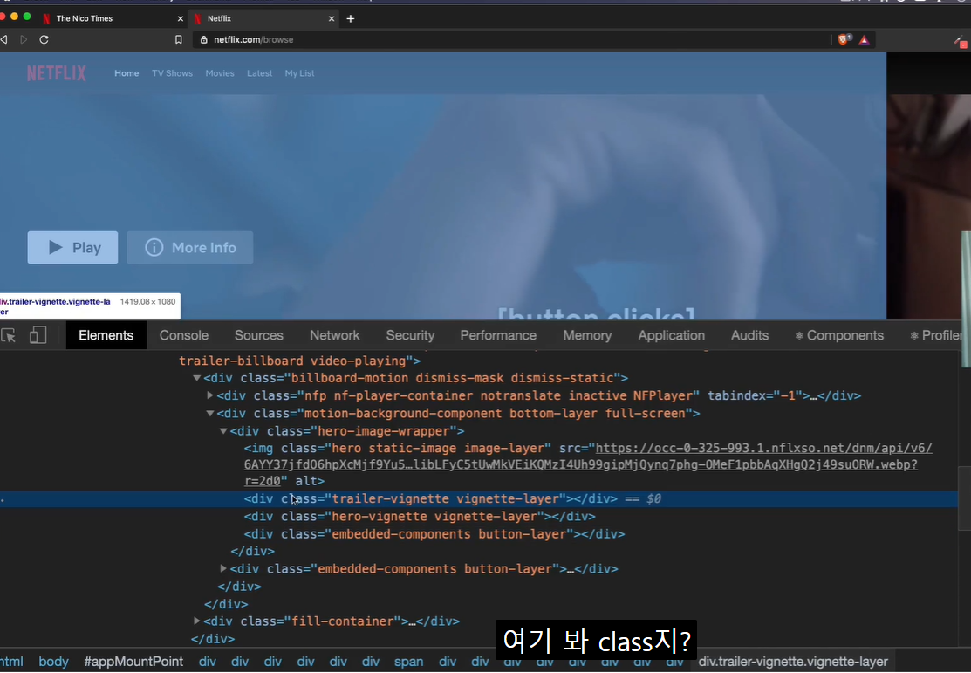Click the body breadcrumb

tap(54, 662)
